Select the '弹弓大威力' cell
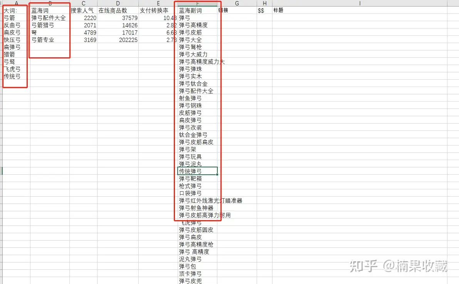 point(197,54)
